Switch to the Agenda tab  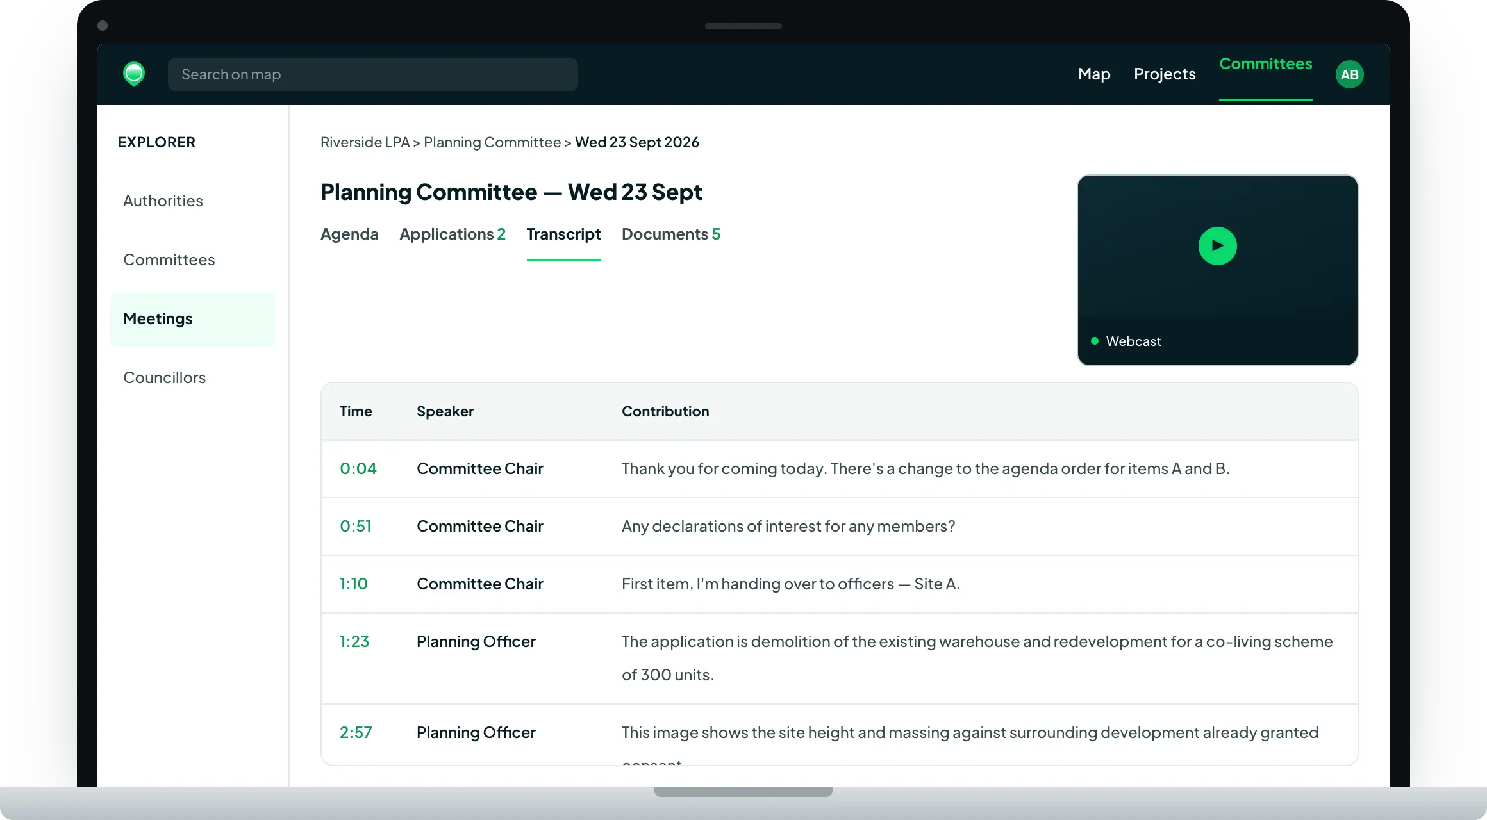pyautogui.click(x=349, y=234)
